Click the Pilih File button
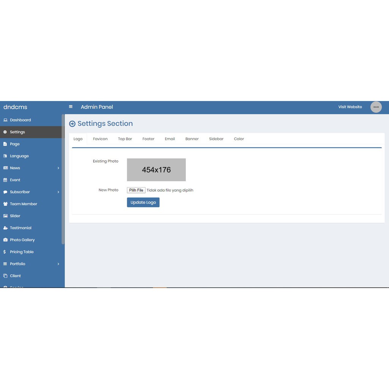389x389 pixels. coord(136,190)
